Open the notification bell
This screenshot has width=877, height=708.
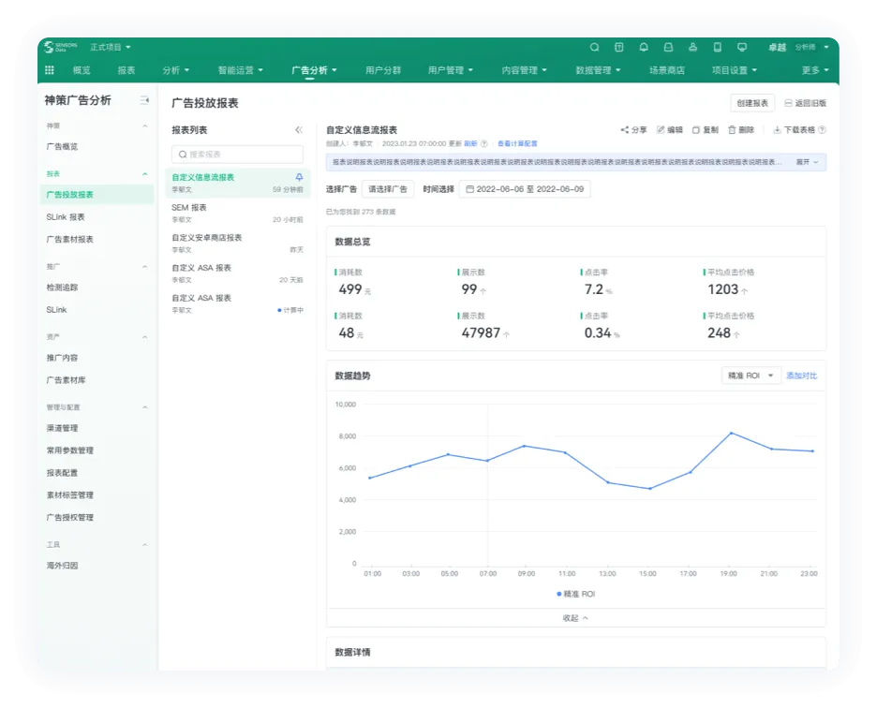tap(644, 47)
